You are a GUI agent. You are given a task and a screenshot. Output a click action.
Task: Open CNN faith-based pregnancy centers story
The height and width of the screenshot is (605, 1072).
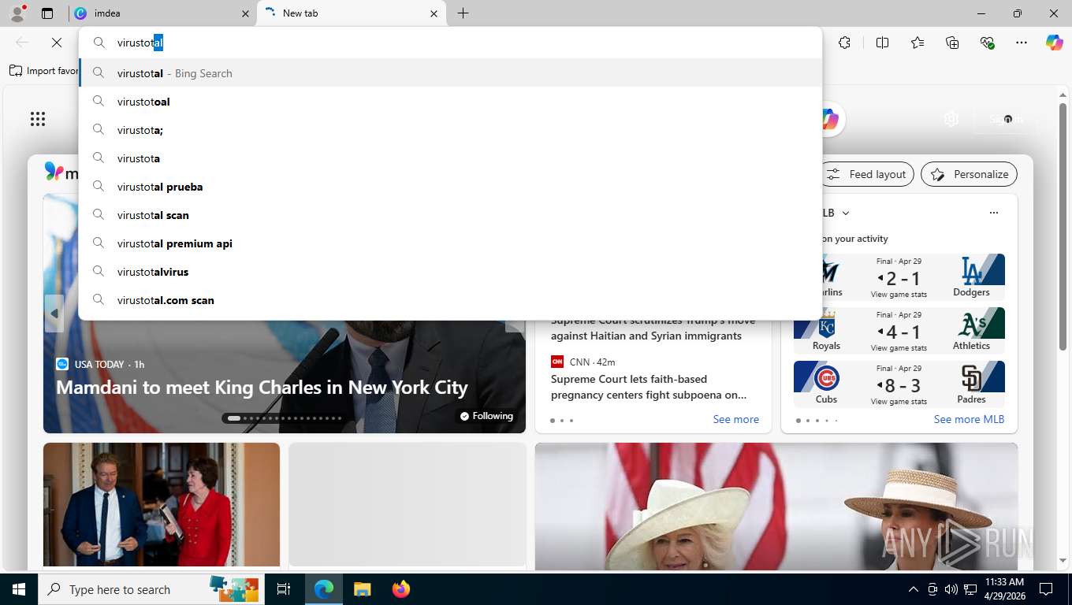pos(649,387)
